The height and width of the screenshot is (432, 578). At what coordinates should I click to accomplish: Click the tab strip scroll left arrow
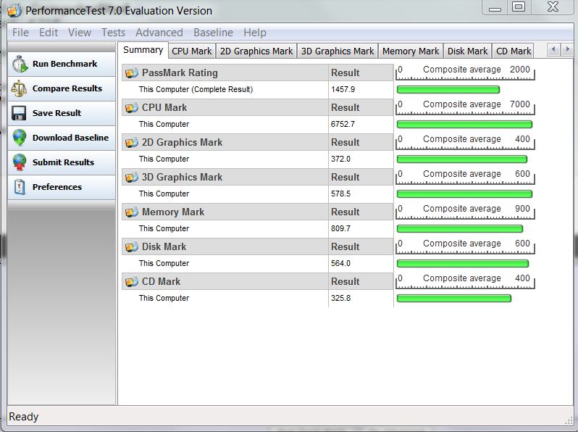click(553, 49)
